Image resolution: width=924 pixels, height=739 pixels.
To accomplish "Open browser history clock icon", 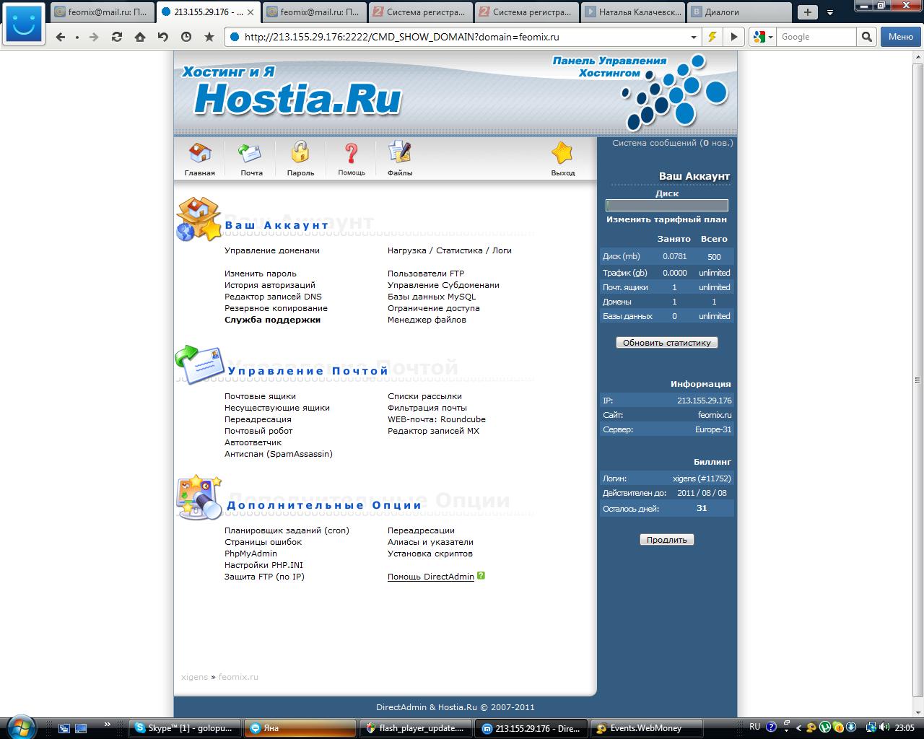I will pyautogui.click(x=186, y=37).
